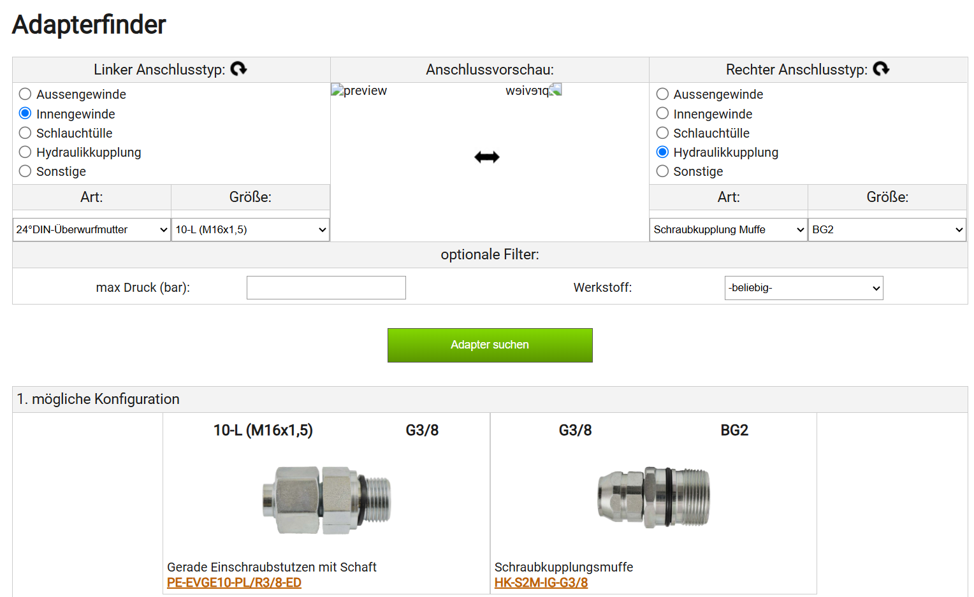Click the left broken preview image
This screenshot has width=974, height=597.
pyautogui.click(x=359, y=90)
